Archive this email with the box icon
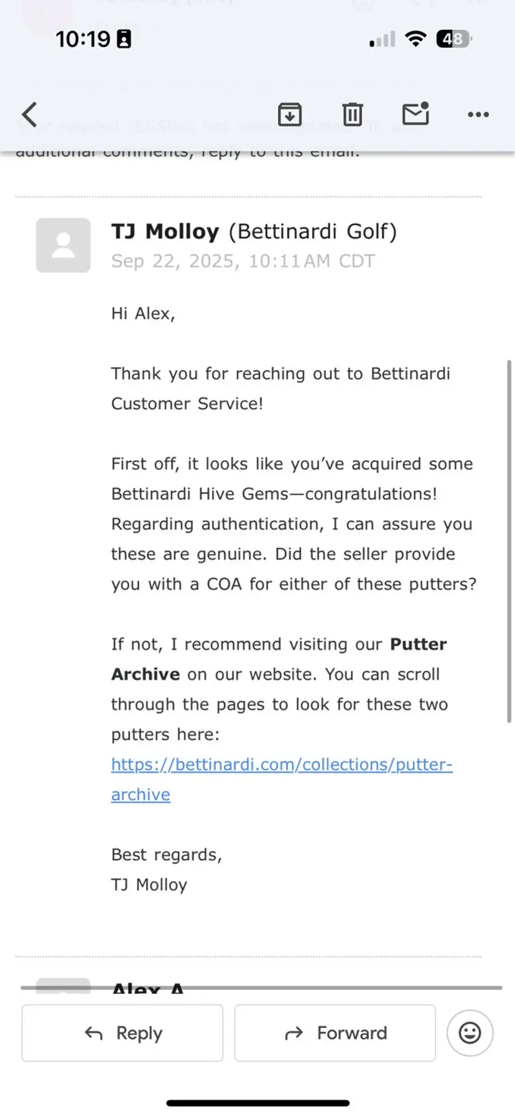The height and width of the screenshot is (1117, 515). [290, 114]
